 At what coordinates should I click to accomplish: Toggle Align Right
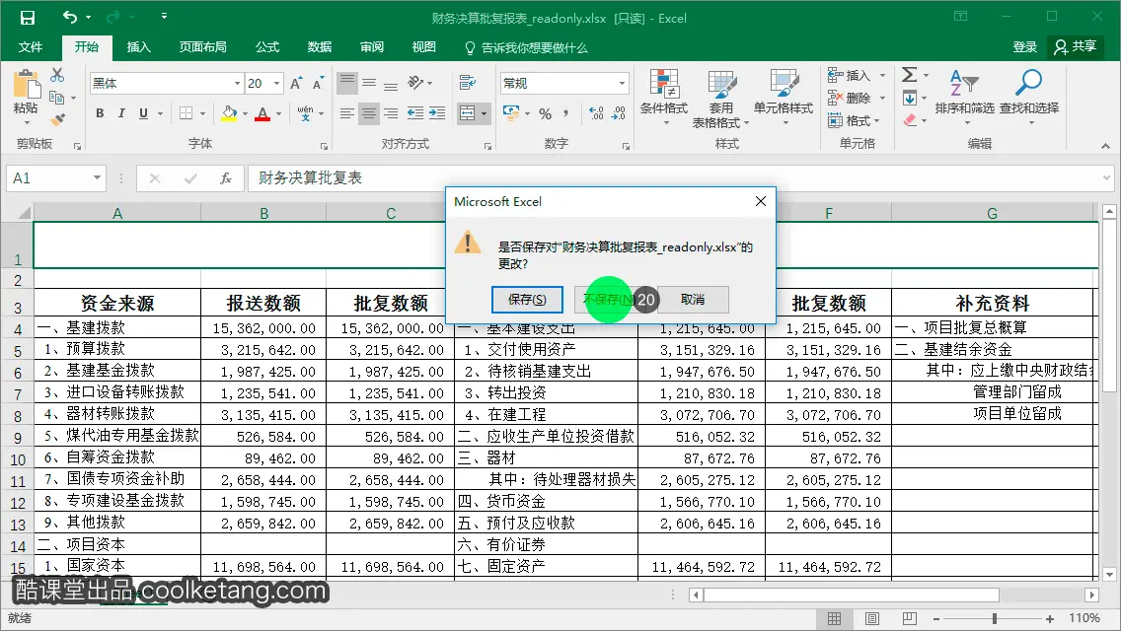[391, 113]
